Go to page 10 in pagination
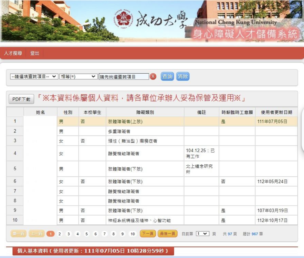Viewport: 304px width, 258px height. point(132,234)
